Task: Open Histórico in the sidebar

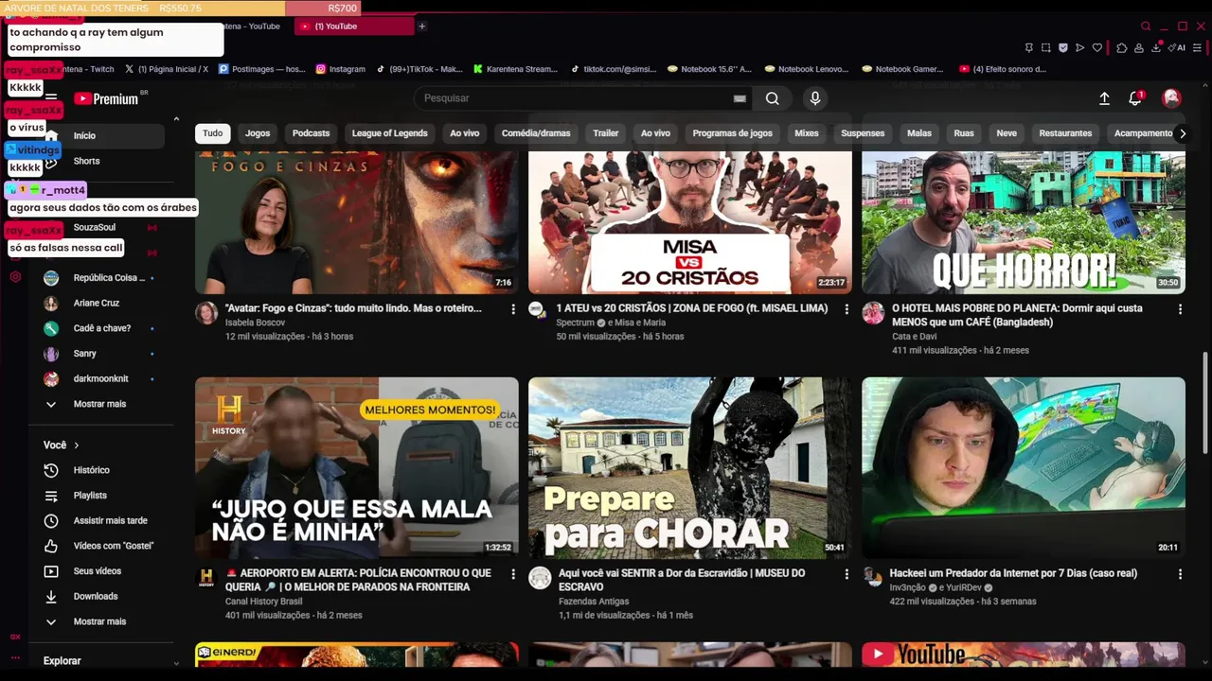Action: click(102, 470)
